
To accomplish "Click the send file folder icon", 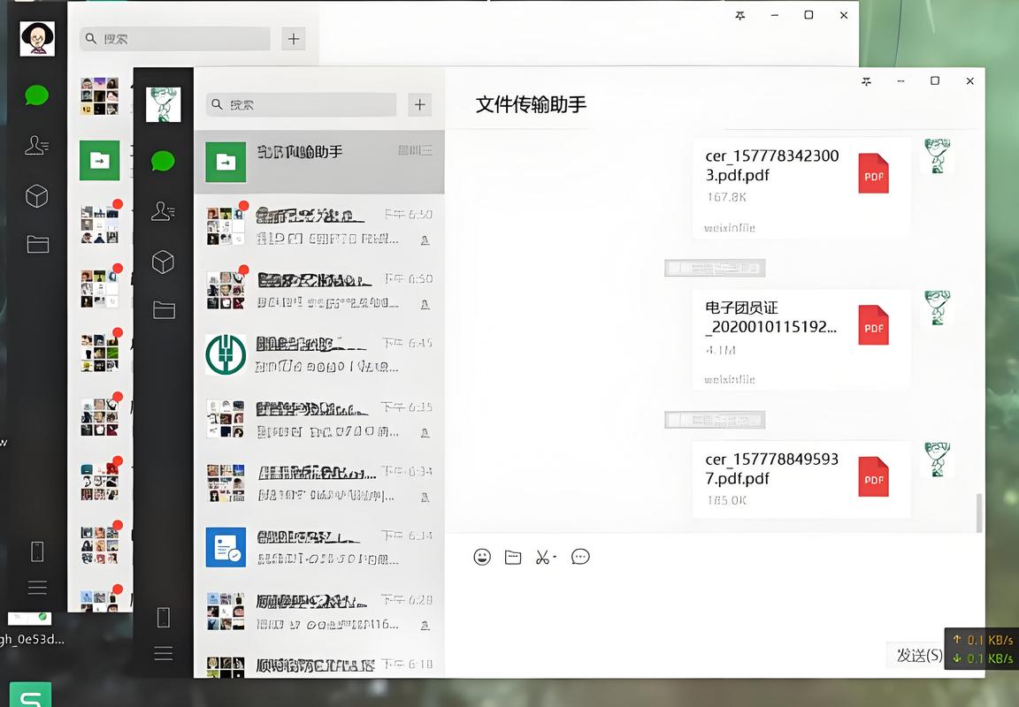I will [513, 557].
